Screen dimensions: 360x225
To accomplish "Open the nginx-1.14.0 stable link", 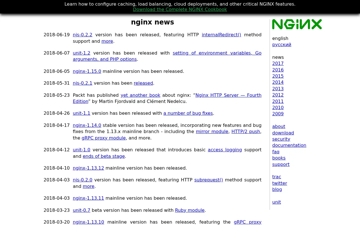I will [87, 125].
